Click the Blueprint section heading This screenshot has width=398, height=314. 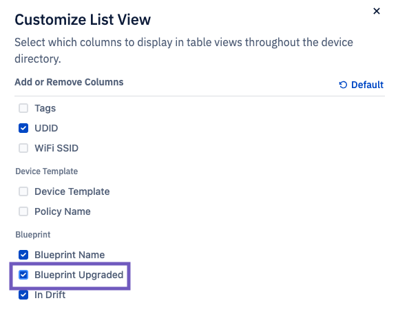click(33, 235)
